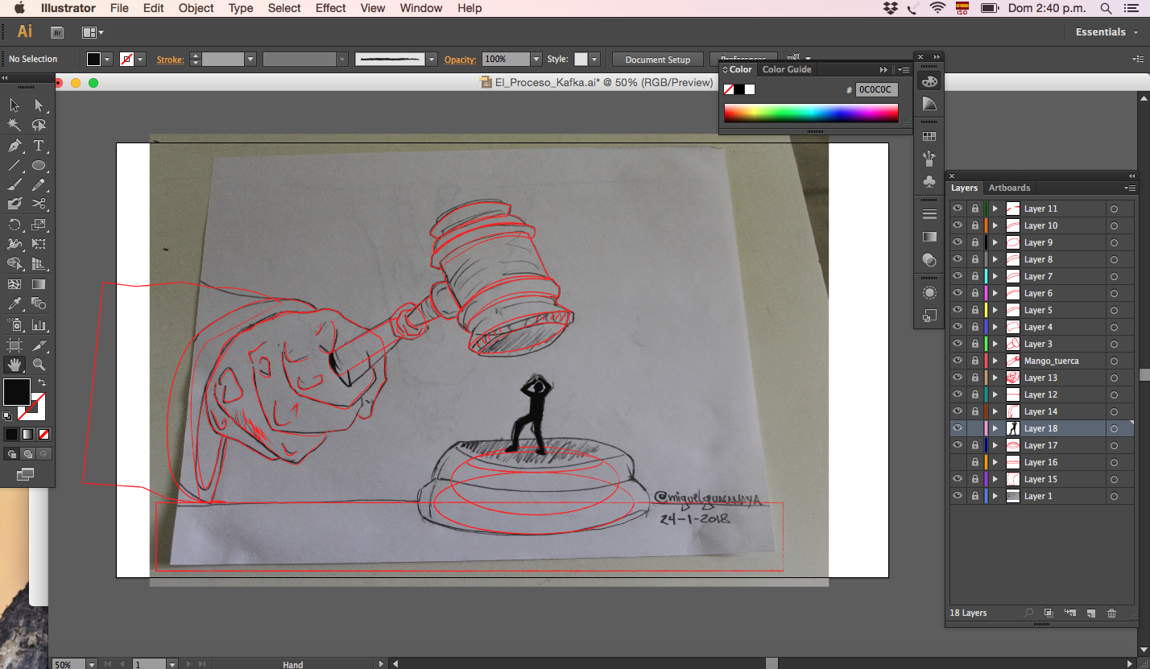Open the Transparency panel from dock
The image size is (1150, 669).
929,260
